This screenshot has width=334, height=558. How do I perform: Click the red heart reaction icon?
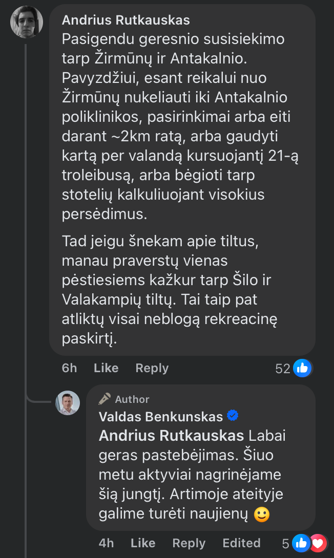point(318,543)
